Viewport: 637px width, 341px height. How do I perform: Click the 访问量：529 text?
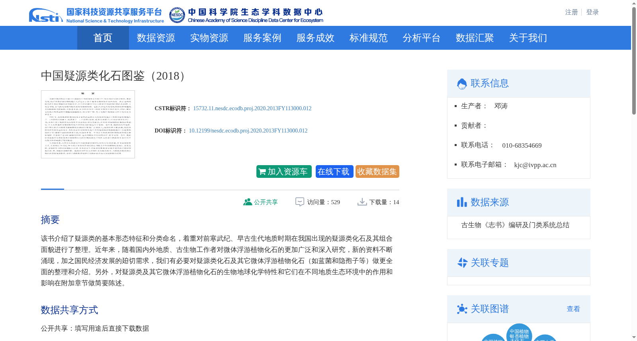323,202
